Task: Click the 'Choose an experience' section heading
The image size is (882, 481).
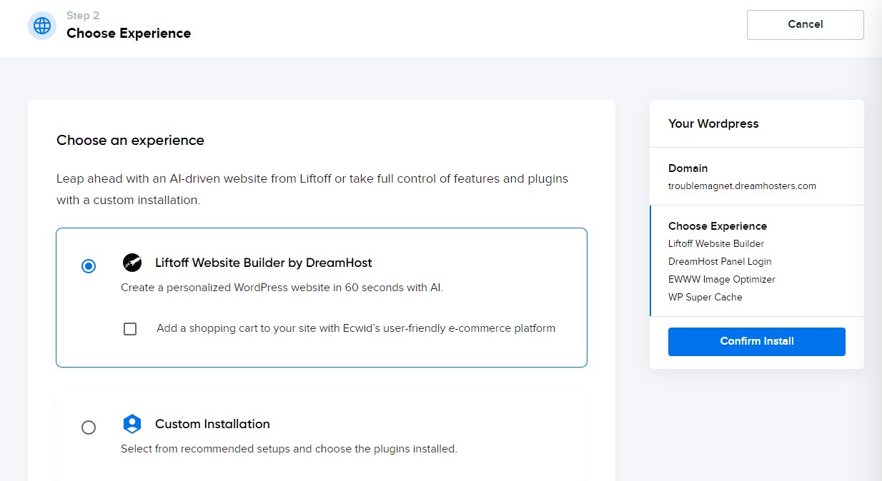Action: 130,141
